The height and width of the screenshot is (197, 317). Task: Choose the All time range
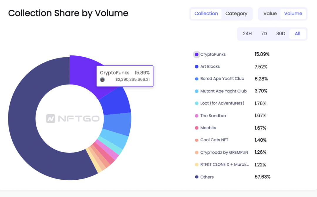coord(297,33)
